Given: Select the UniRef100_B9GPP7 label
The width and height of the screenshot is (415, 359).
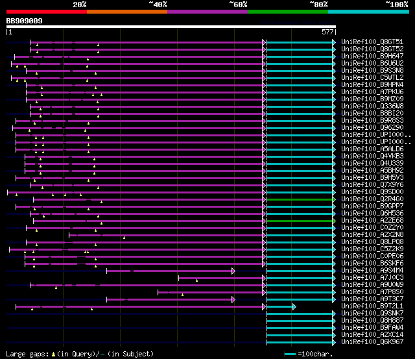Looking at the screenshot, I should (372, 206).
